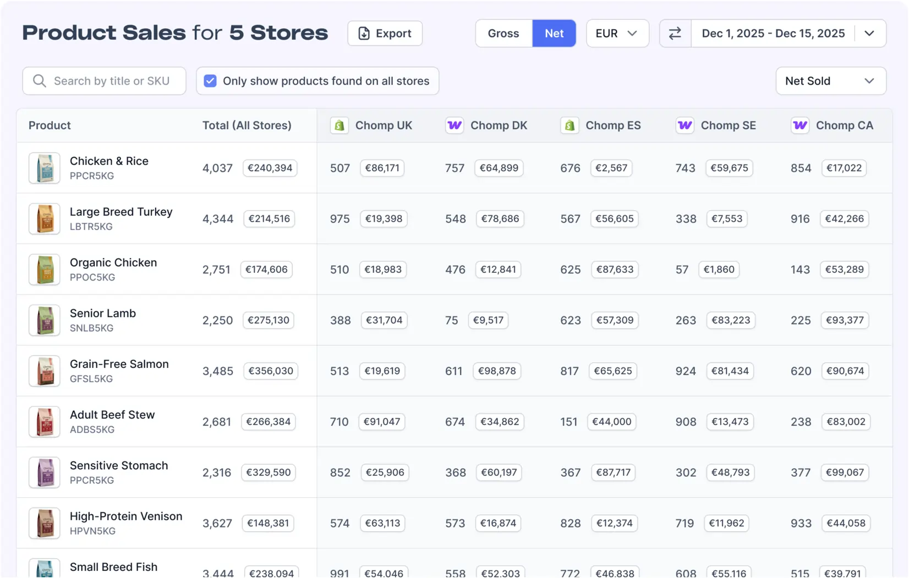Viewport: 909px width, 578px height.
Task: Open the EUR currency dropdown
Action: click(617, 33)
